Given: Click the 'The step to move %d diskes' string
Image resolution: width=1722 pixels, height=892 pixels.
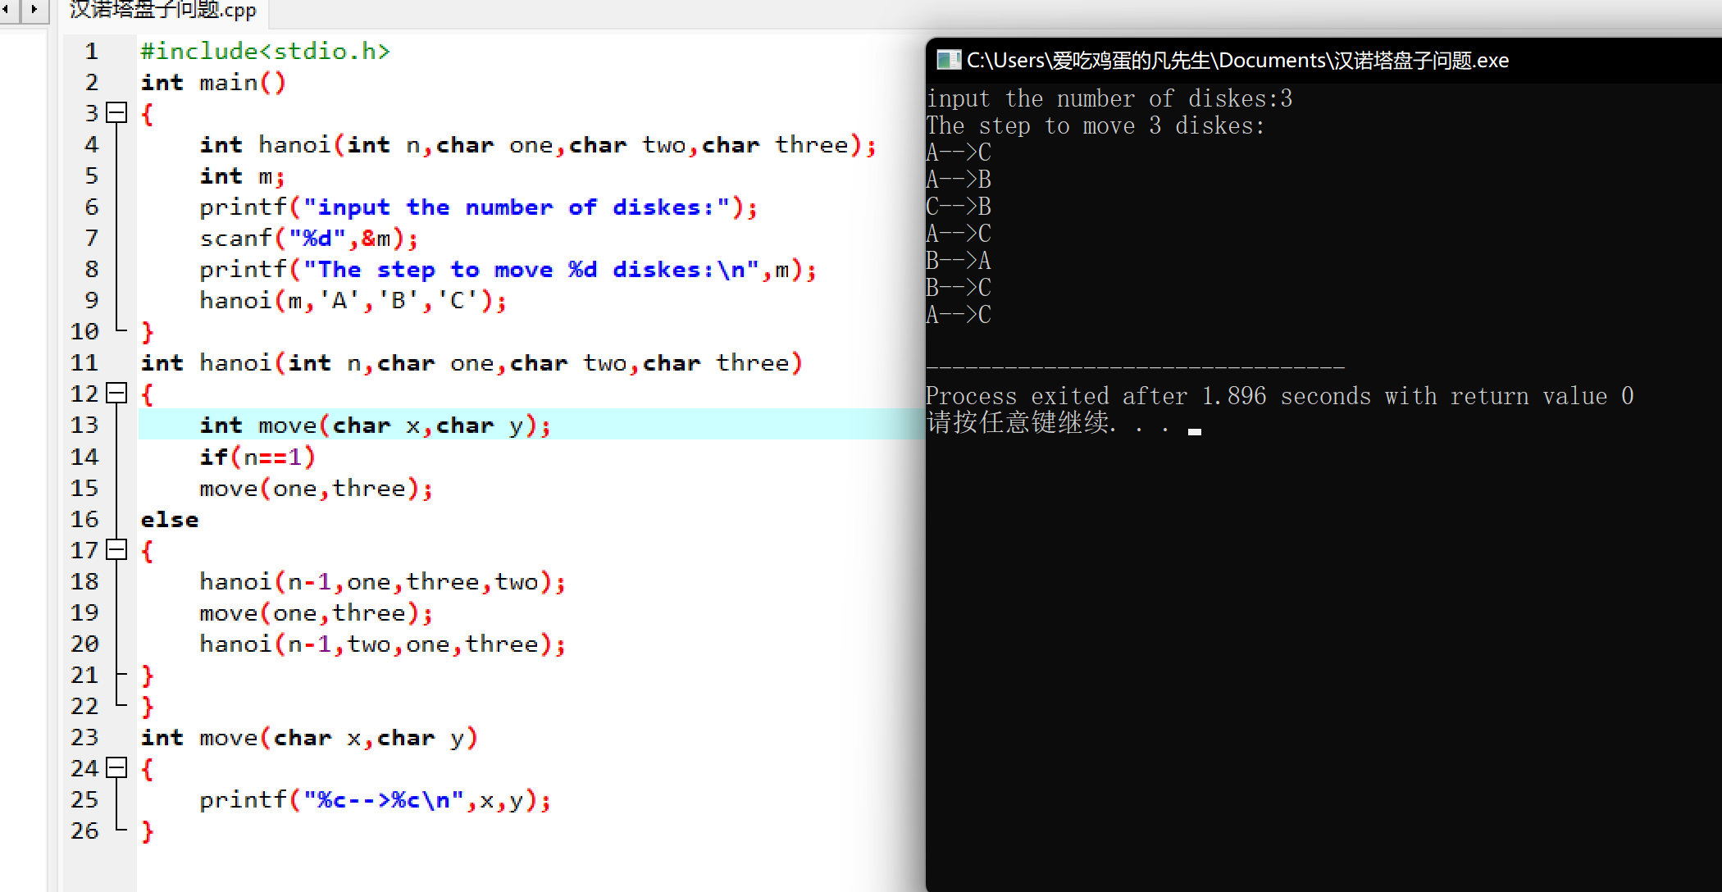Looking at the screenshot, I should point(532,270).
